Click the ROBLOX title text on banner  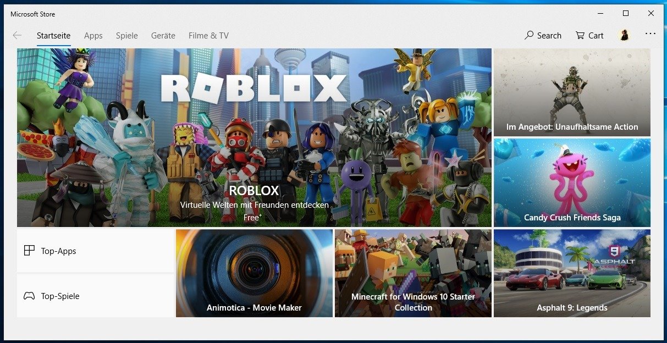pyautogui.click(x=254, y=191)
